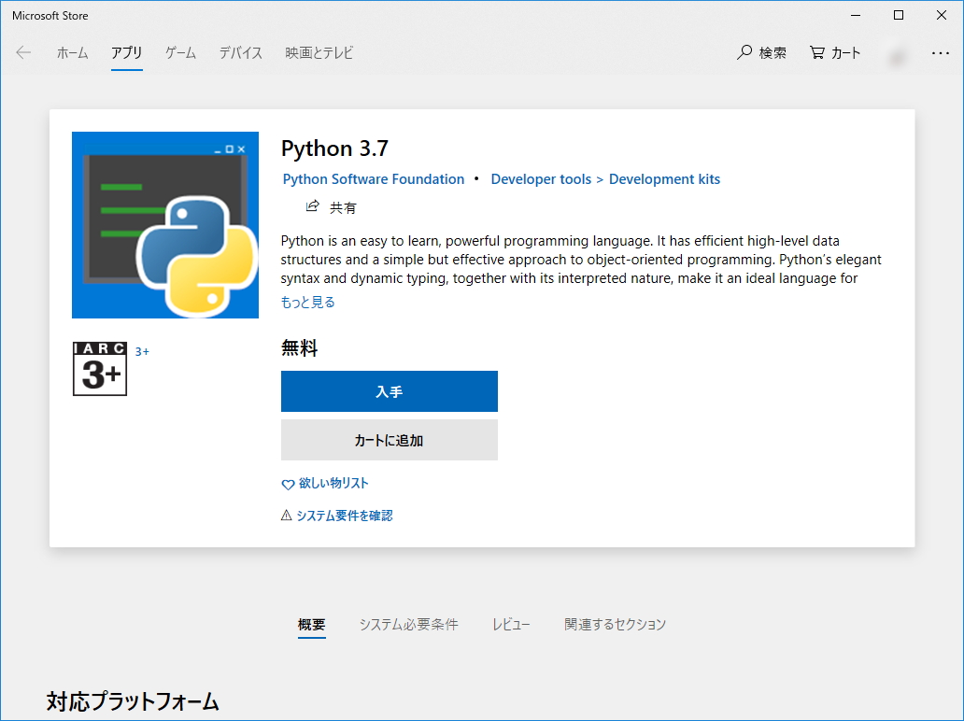Image resolution: width=964 pixels, height=721 pixels.
Task: Switch to the レビュー tab
Action: (511, 625)
